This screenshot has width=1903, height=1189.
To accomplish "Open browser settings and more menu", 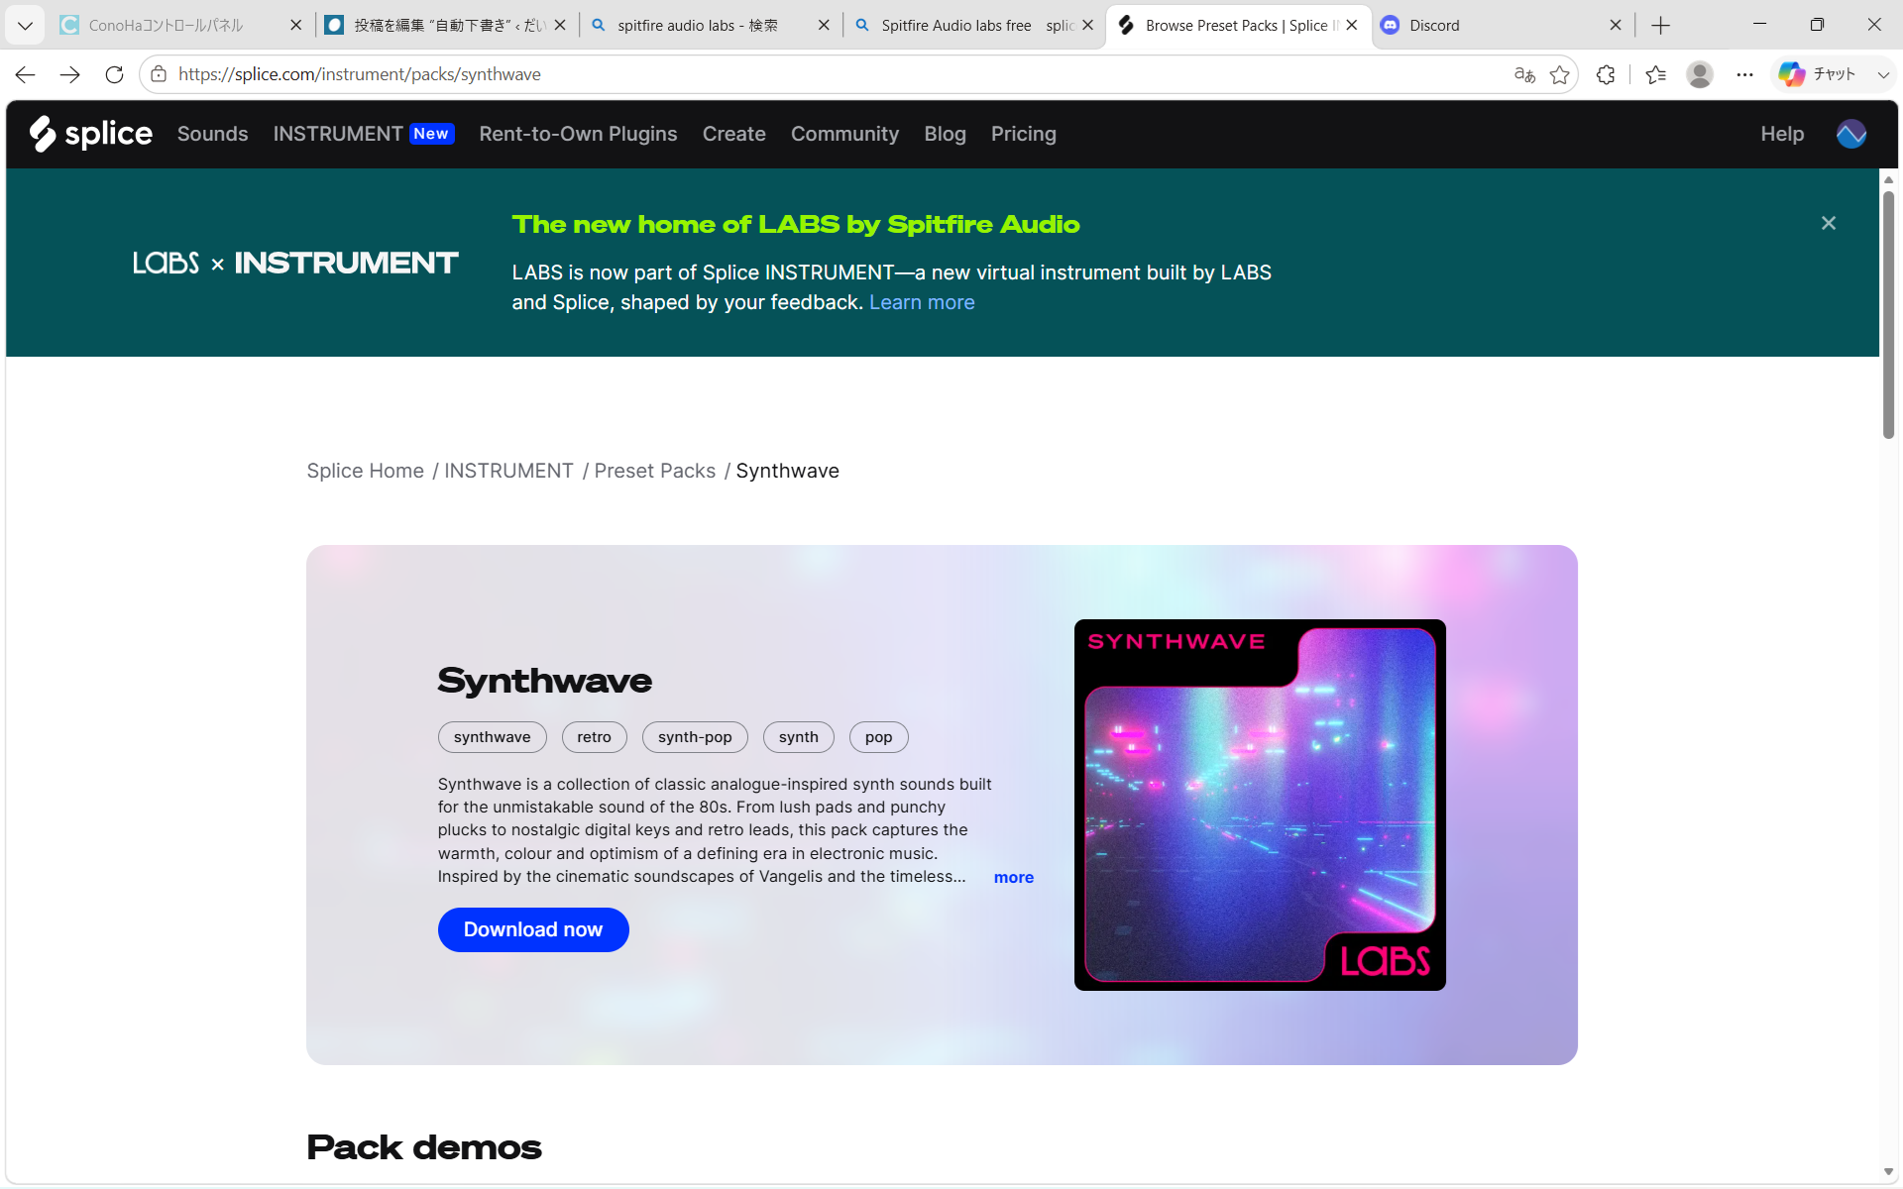I will coord(1744,74).
